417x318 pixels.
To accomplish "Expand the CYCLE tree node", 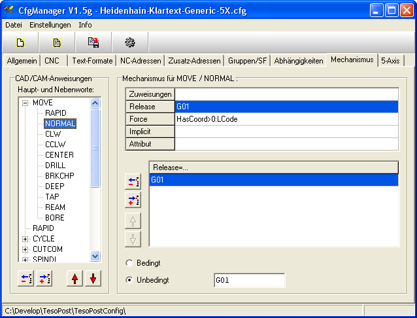I will pyautogui.click(x=25, y=239).
